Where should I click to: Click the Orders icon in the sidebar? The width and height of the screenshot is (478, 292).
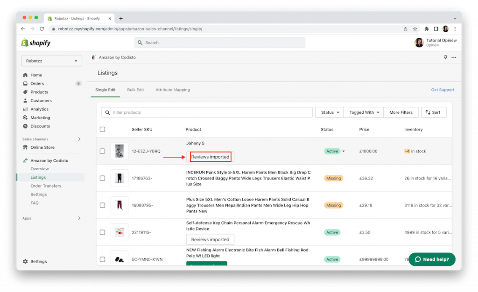25,83
